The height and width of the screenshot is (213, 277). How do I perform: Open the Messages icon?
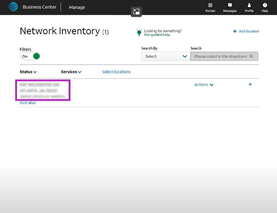(x=230, y=7)
